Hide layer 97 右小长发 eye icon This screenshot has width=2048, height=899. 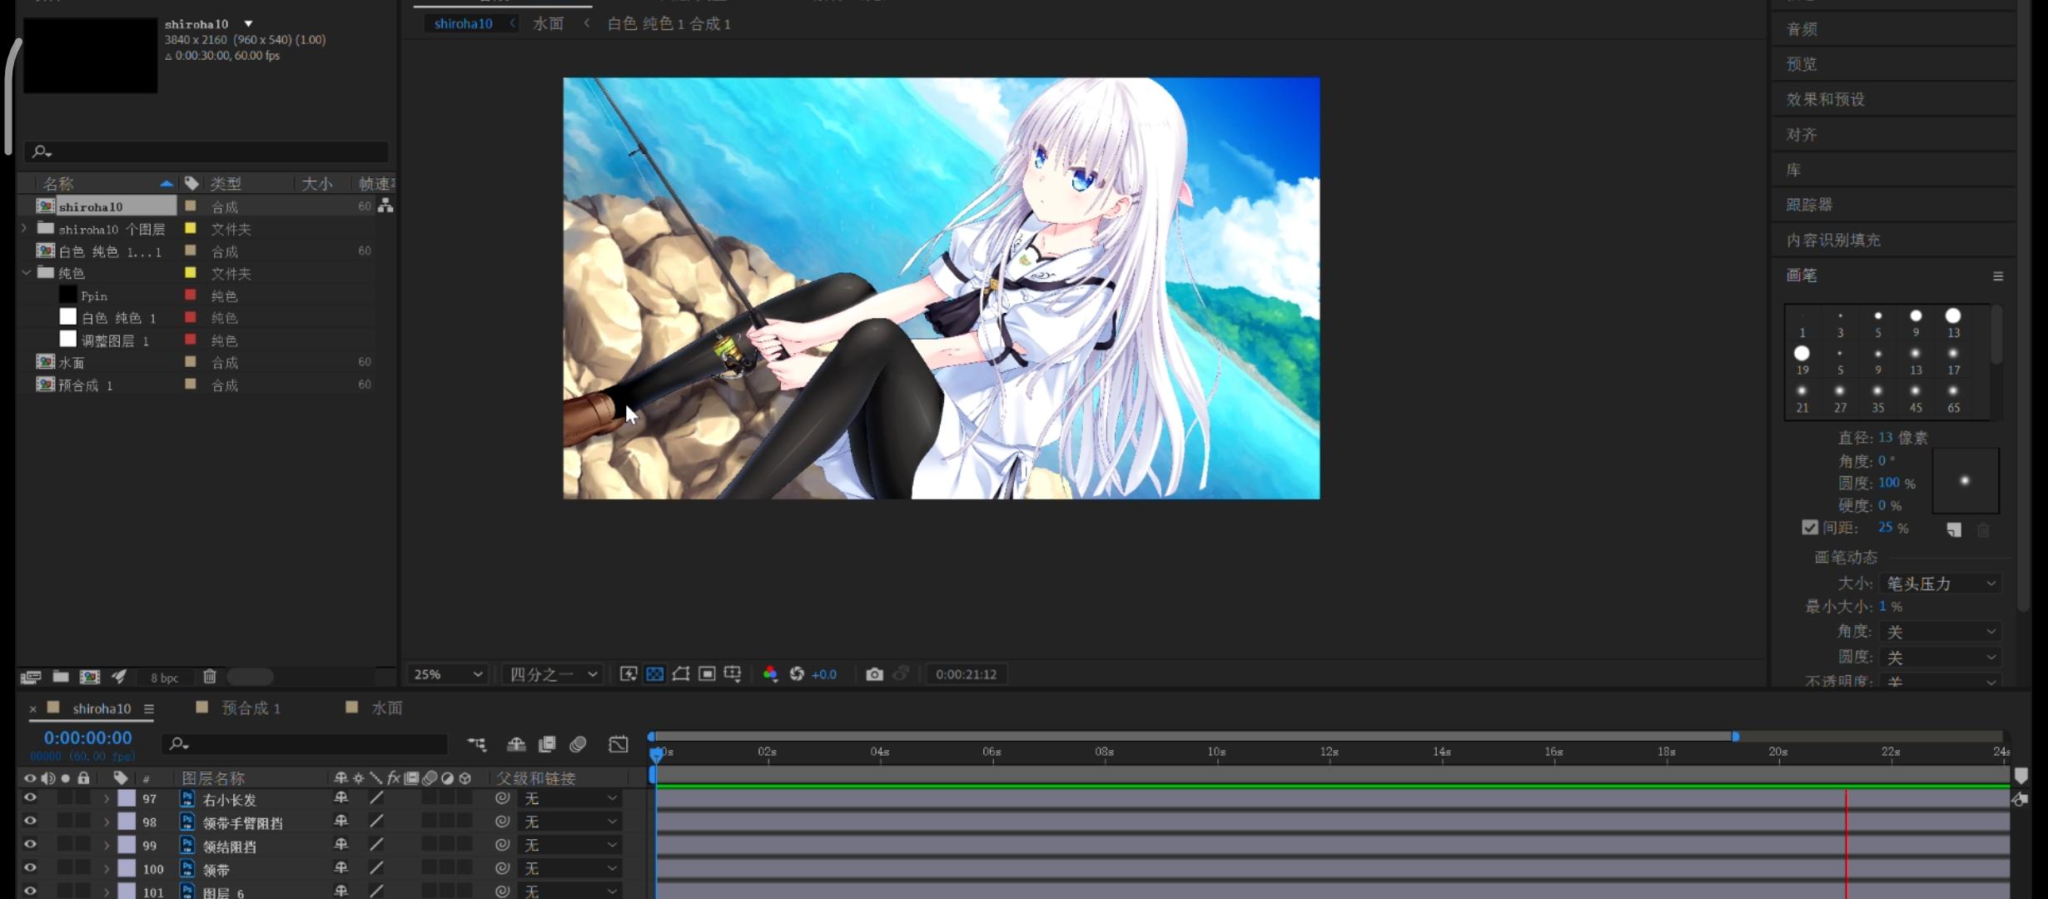click(30, 798)
